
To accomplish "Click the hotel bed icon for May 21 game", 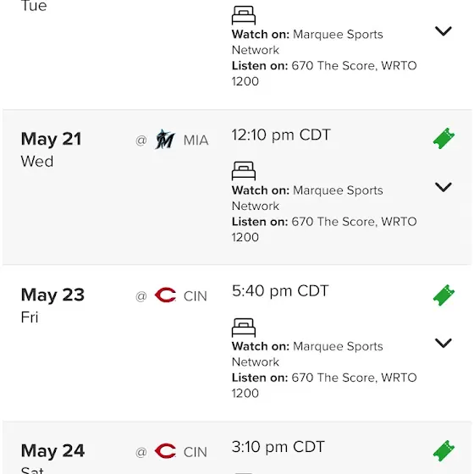I will point(244,171).
